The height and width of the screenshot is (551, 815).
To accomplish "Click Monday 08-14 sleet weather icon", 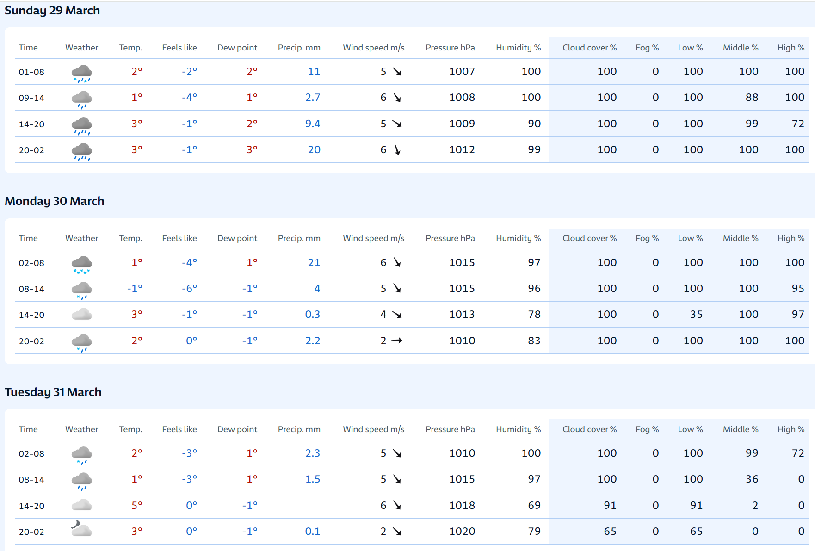I will (x=81, y=290).
